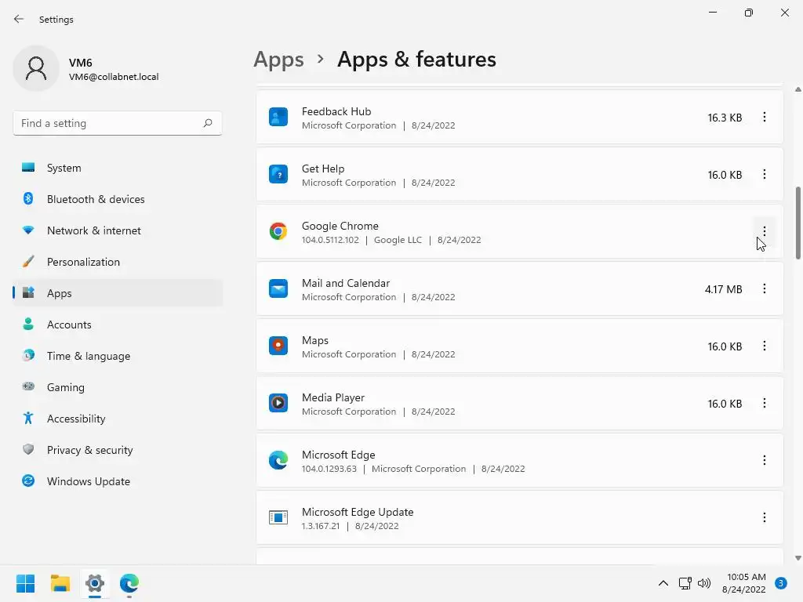Image resolution: width=803 pixels, height=602 pixels.
Task: Open the Windows Start menu
Action: (25, 583)
